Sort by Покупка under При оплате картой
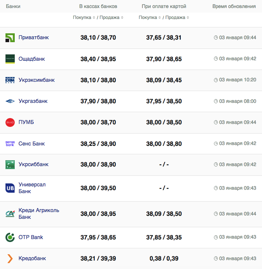The height and width of the screenshot is (269, 262). pyautogui.click(x=149, y=18)
